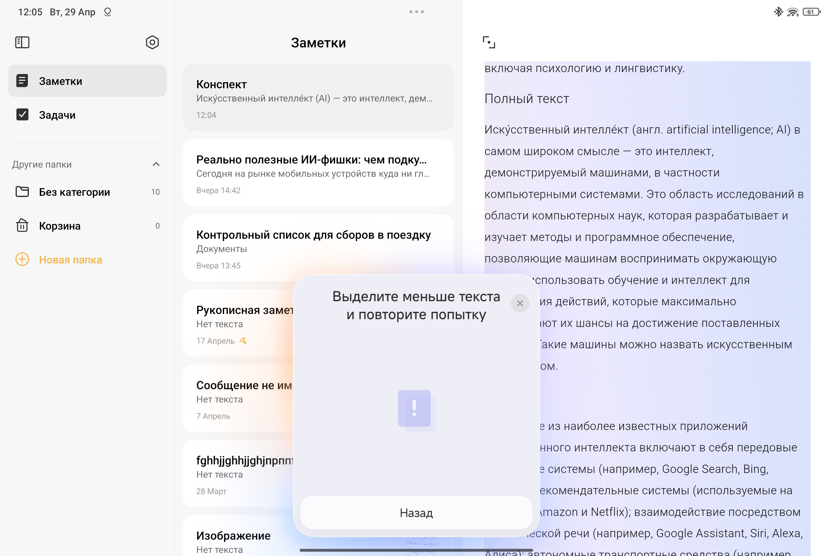Click the Заметки list header title
The width and height of the screenshot is (833, 556).
318,42
